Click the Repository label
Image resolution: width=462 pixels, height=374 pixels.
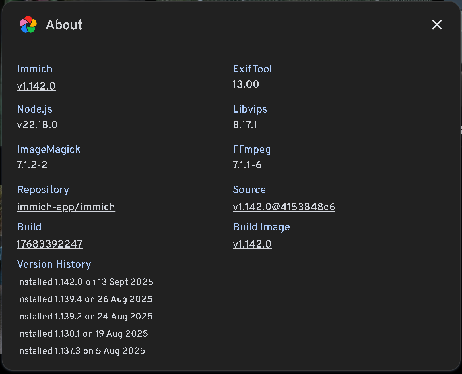point(43,190)
